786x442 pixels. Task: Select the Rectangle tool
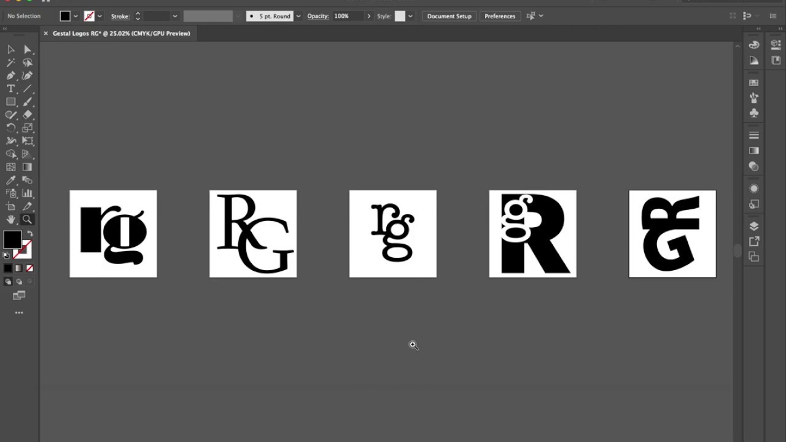[x=11, y=102]
